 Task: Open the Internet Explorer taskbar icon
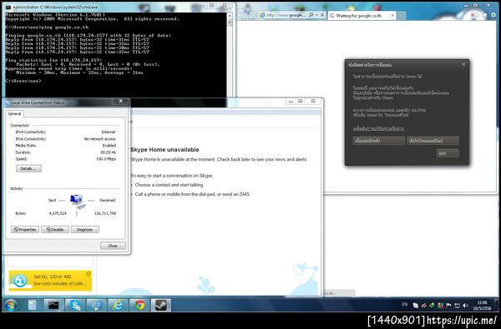coord(119,306)
